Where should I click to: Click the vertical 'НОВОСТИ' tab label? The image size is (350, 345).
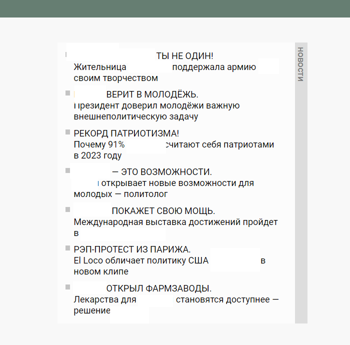pyautogui.click(x=300, y=64)
